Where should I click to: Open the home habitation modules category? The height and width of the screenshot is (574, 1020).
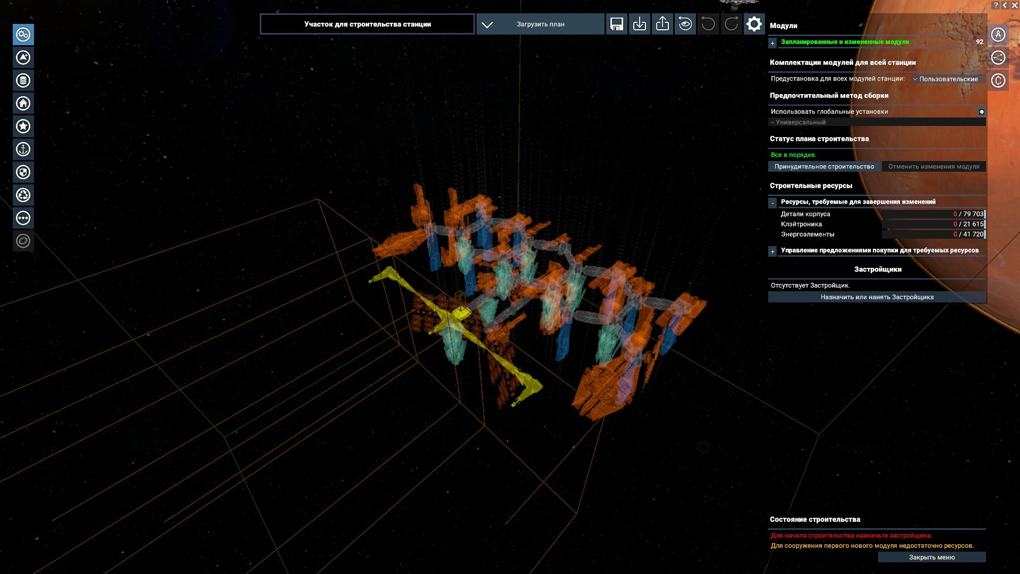[x=23, y=104]
